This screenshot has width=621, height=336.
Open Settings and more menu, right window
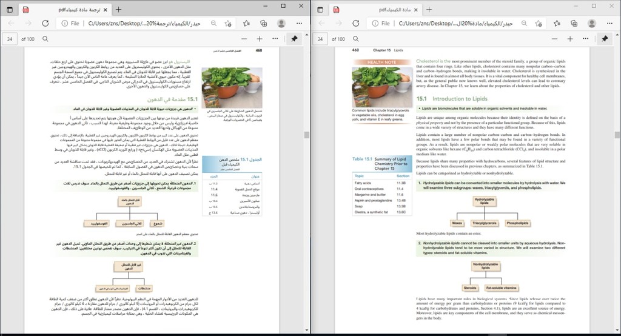[x=609, y=24]
